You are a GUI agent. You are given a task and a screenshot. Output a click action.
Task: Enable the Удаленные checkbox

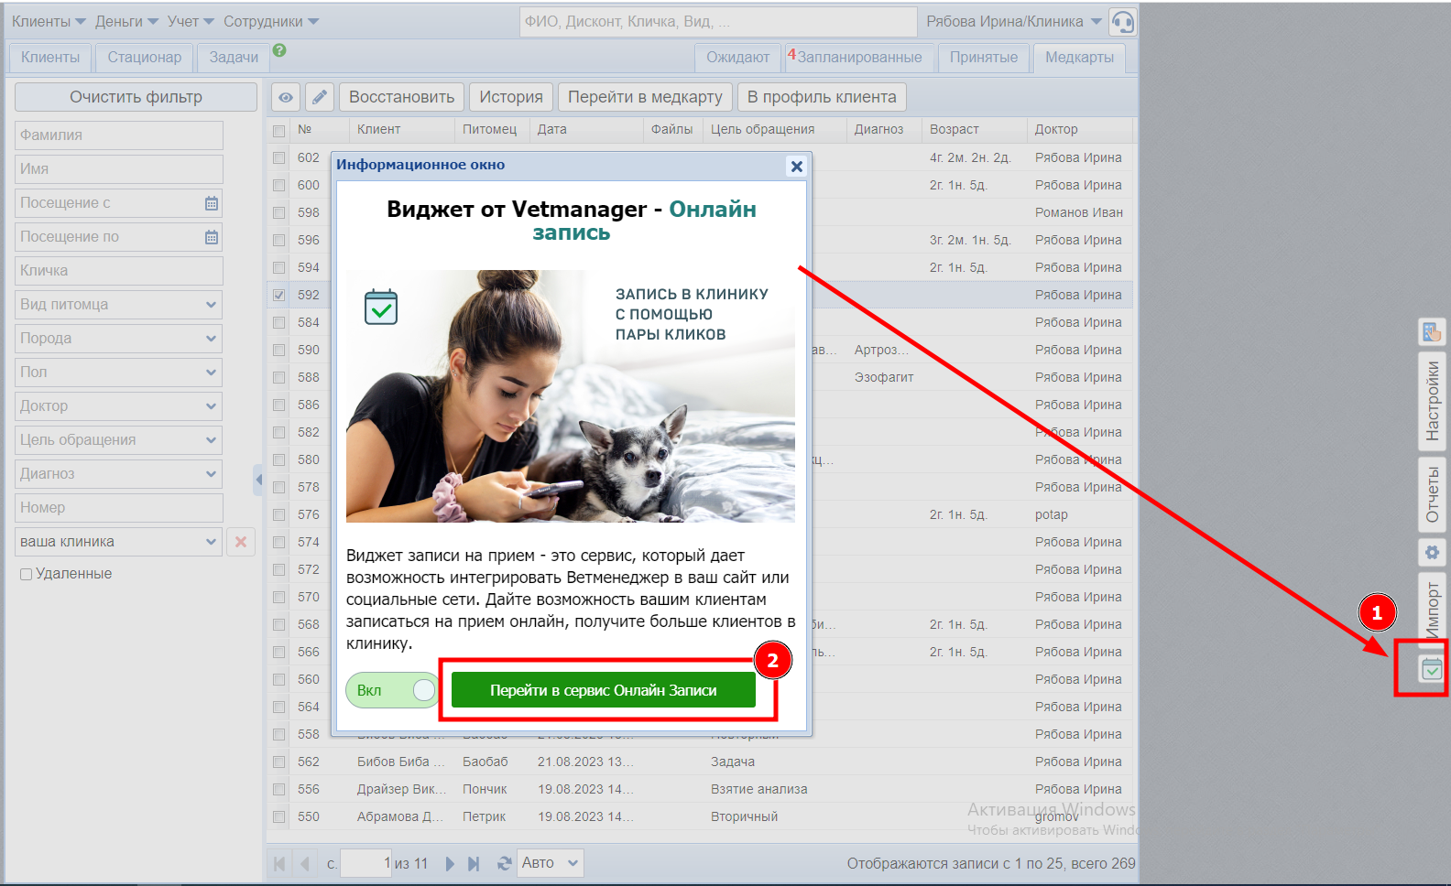coord(27,574)
